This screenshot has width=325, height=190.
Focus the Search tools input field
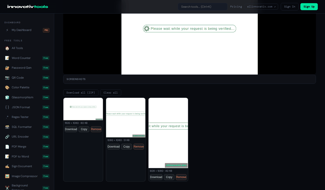(x=203, y=7)
